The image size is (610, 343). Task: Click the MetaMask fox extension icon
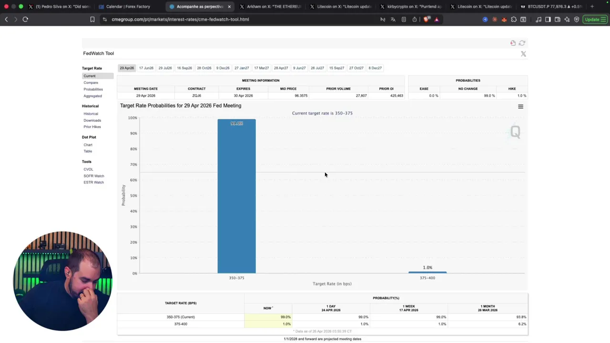(504, 20)
